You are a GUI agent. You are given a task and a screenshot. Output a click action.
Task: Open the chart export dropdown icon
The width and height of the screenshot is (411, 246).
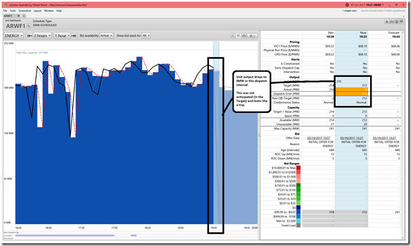pyautogui.click(x=252, y=35)
